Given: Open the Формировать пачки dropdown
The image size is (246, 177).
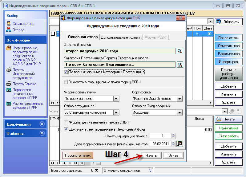Looking at the screenshot, I should point(116,99).
